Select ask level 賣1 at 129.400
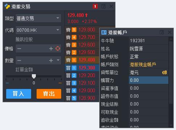The width and height of the screenshot is (176, 130). (82, 60)
